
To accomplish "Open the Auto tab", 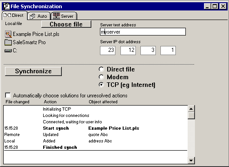I will (39, 16).
